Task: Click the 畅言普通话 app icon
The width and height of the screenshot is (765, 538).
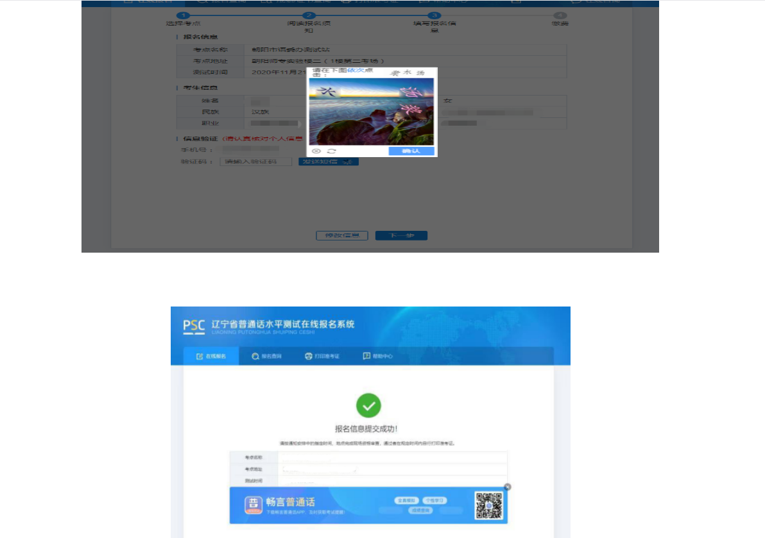Action: click(x=254, y=505)
